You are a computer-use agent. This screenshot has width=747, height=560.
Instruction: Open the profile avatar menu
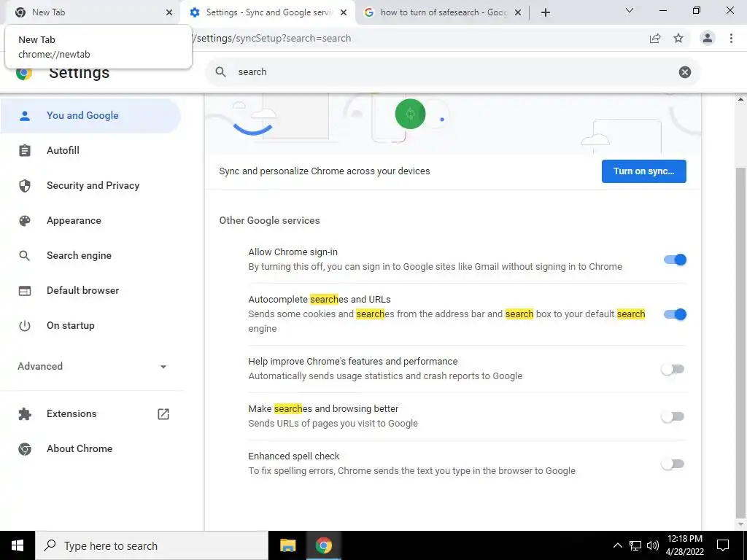(708, 38)
